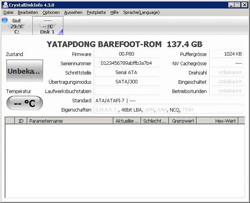Click the Temperatur label

tap(19, 91)
